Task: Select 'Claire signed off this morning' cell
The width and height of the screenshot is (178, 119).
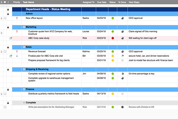Action: 153,33
